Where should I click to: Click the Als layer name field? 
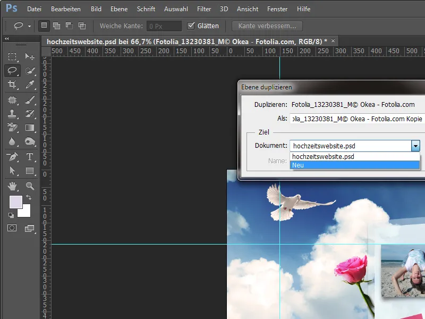tap(357, 119)
